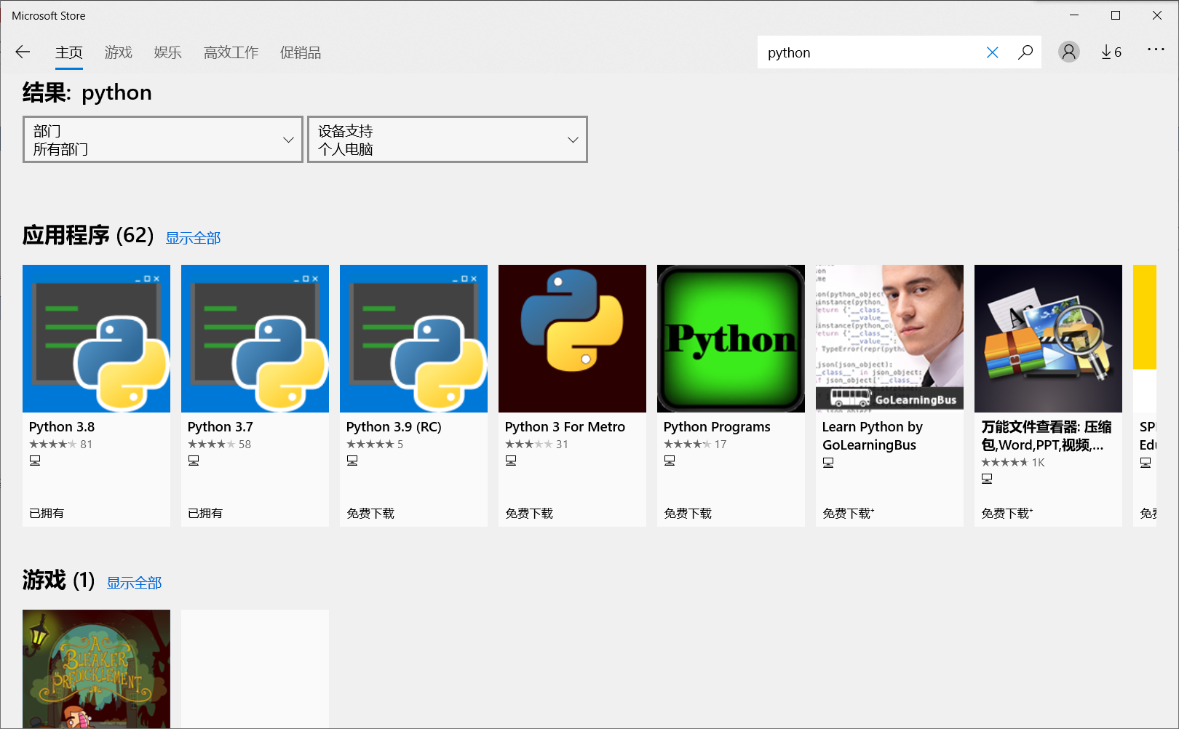Image resolution: width=1179 pixels, height=729 pixels.
Task: Open downloads and updates (6)
Action: pos(1111,52)
